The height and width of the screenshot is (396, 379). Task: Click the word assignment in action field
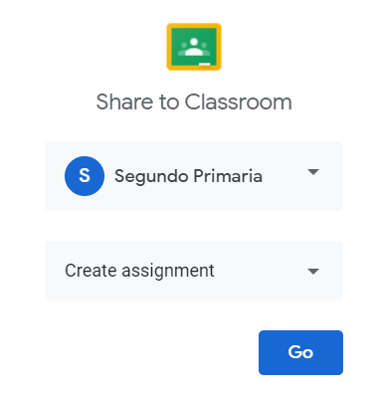point(168,272)
